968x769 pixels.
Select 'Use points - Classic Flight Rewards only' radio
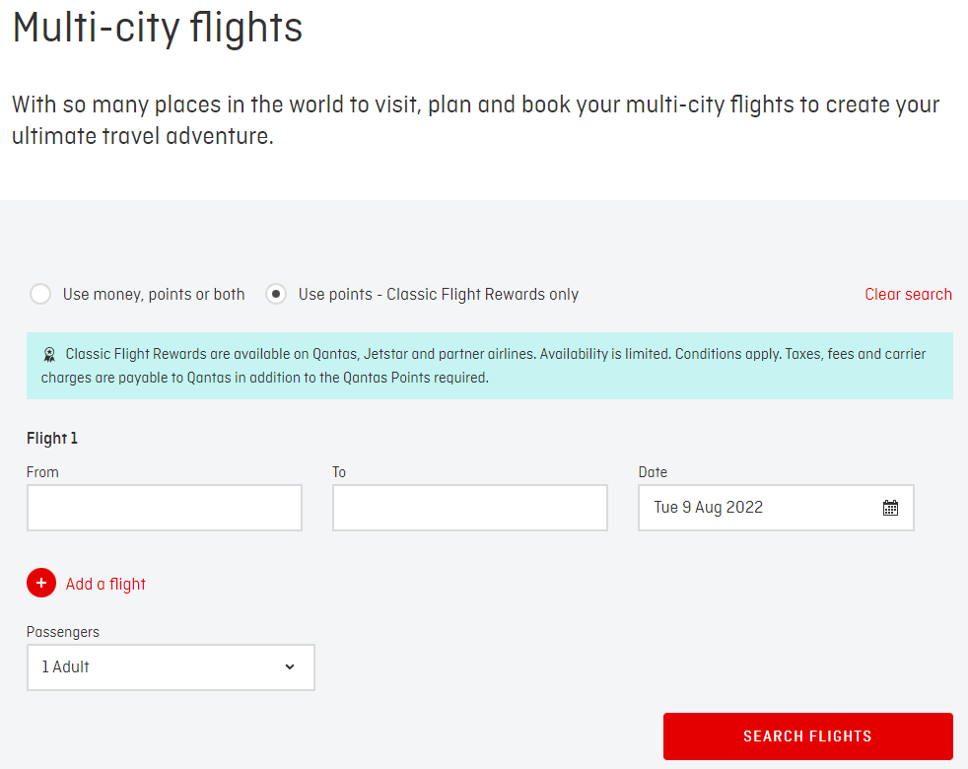click(x=276, y=294)
